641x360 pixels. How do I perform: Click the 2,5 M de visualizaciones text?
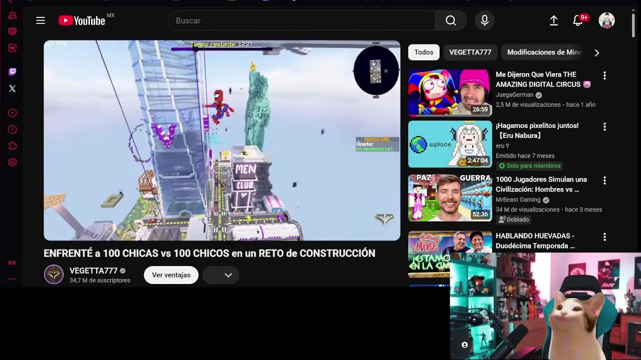(528, 104)
